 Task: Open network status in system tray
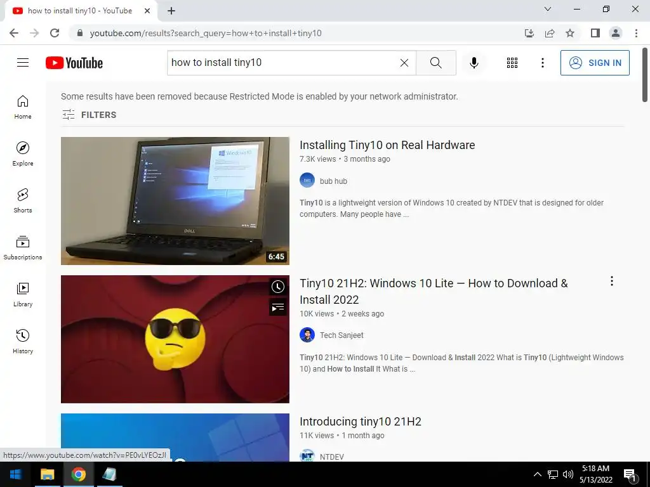click(x=553, y=474)
